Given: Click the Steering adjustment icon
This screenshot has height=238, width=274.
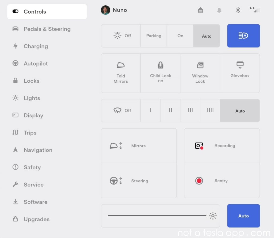Looking at the screenshot, I should 116,181.
